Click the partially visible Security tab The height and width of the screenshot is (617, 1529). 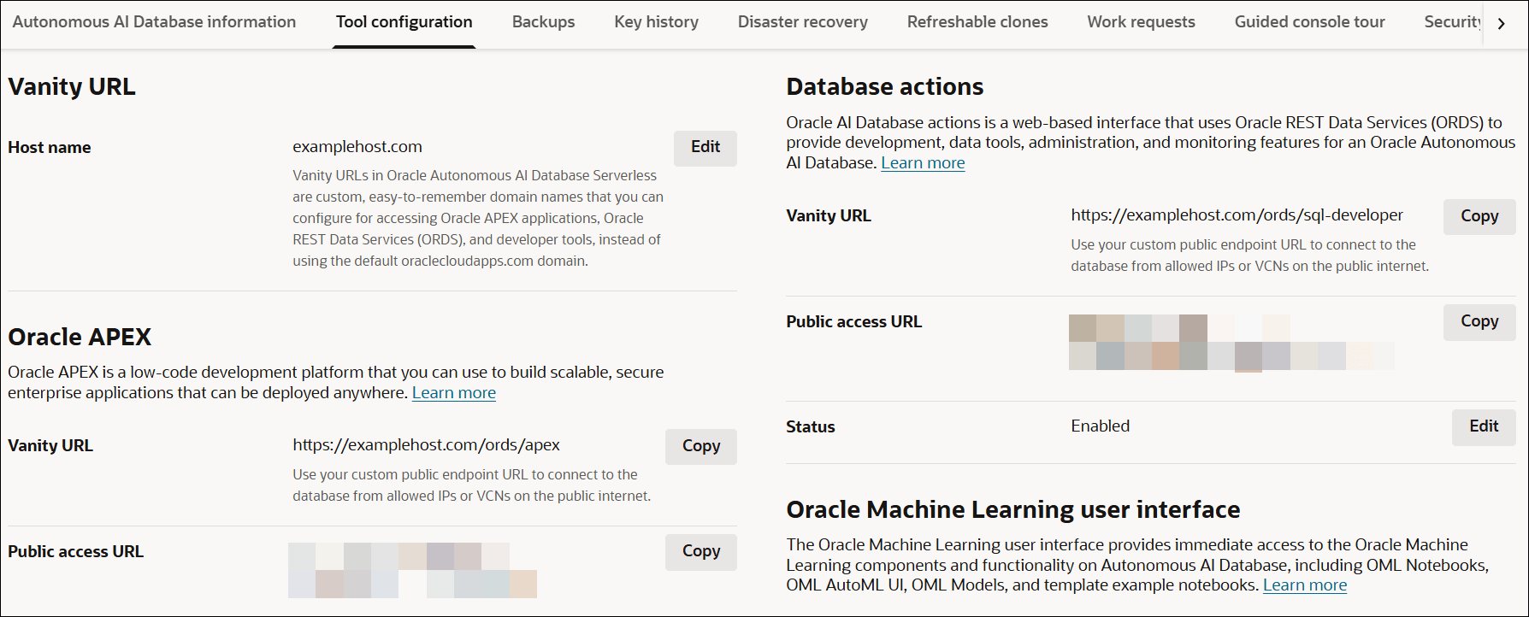[1452, 22]
